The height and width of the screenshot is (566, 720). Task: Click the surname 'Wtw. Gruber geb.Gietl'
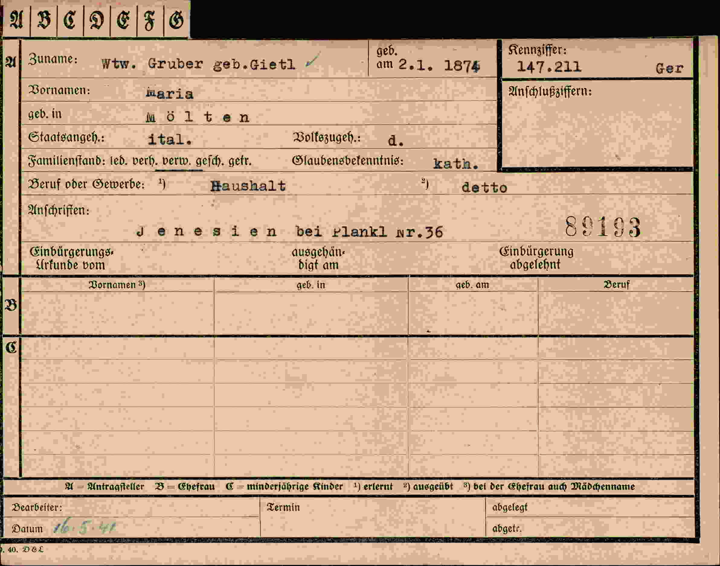click(x=198, y=64)
